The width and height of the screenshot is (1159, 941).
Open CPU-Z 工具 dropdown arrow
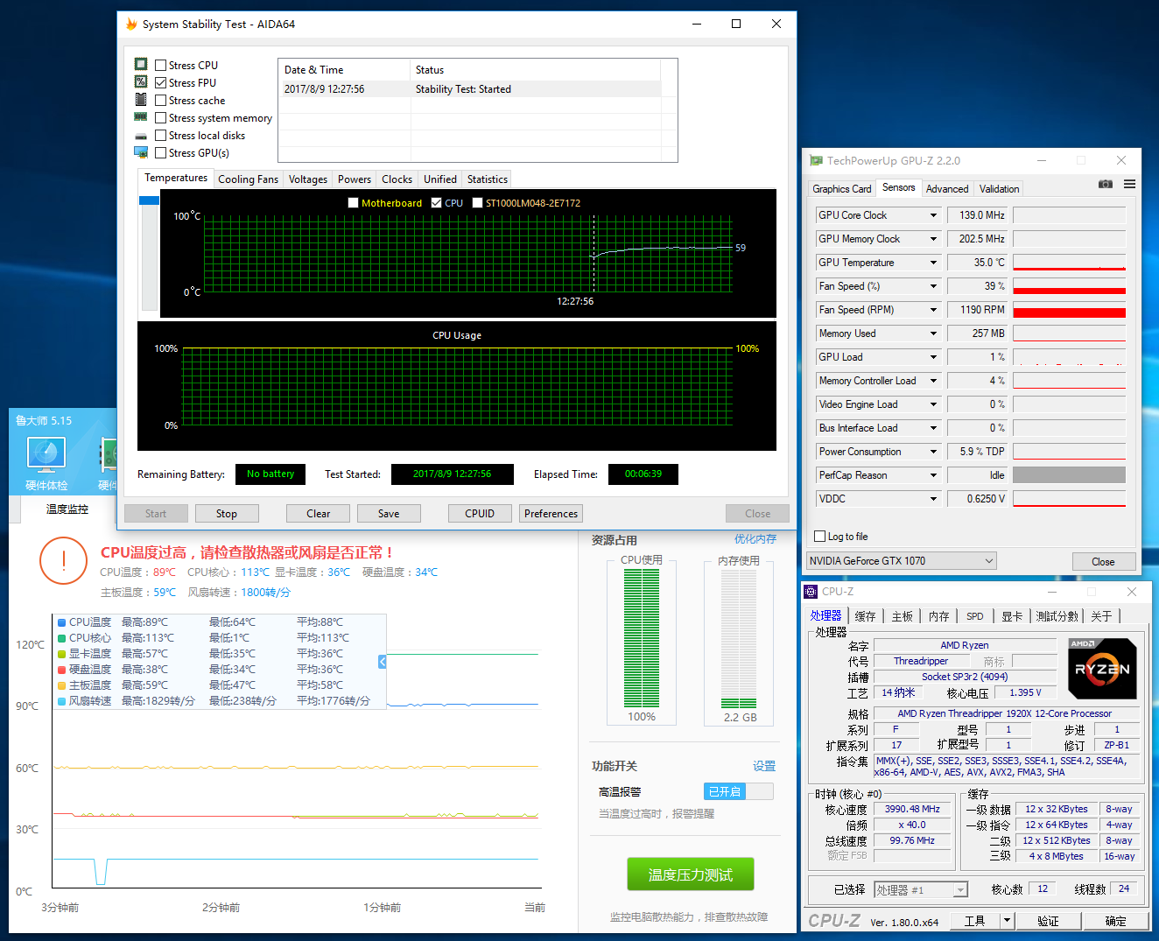1008,921
